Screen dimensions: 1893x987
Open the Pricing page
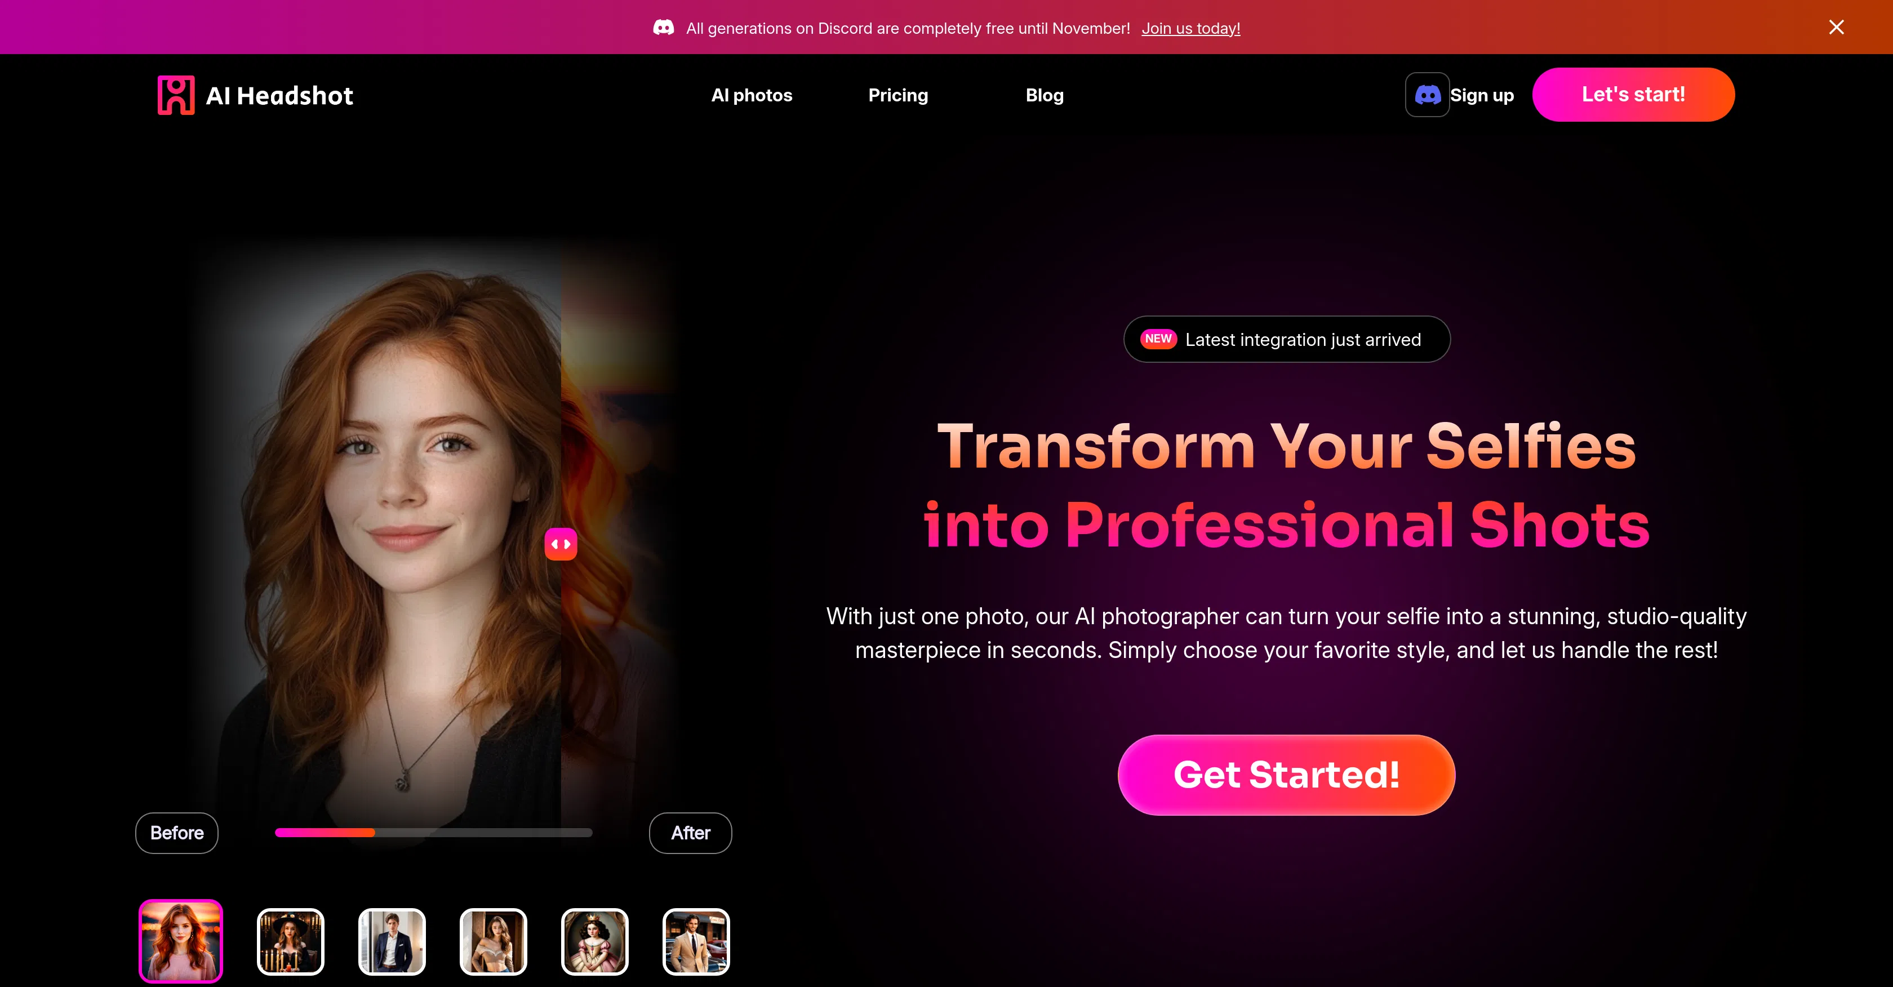pos(898,95)
